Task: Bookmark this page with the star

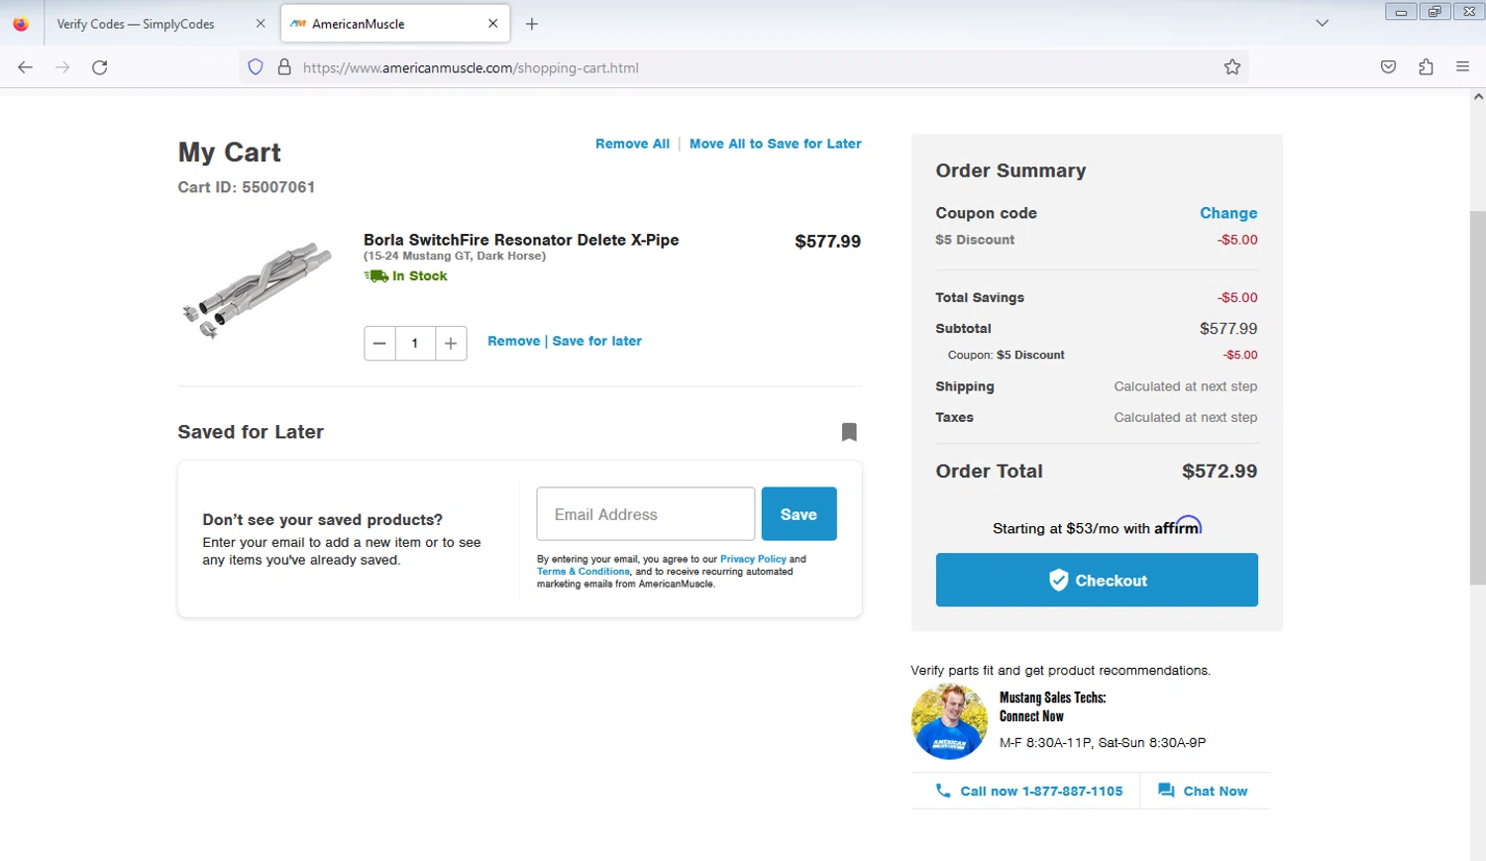Action: (x=1232, y=67)
